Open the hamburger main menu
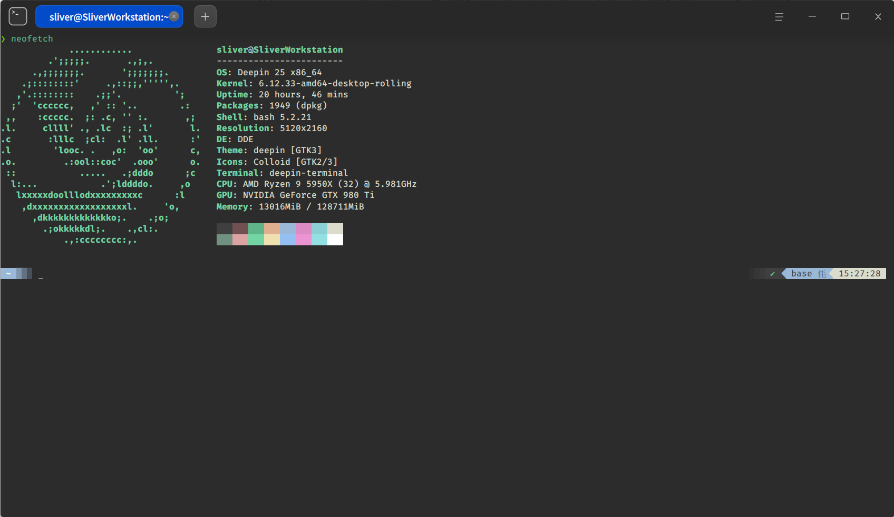This screenshot has height=517, width=894. [779, 17]
